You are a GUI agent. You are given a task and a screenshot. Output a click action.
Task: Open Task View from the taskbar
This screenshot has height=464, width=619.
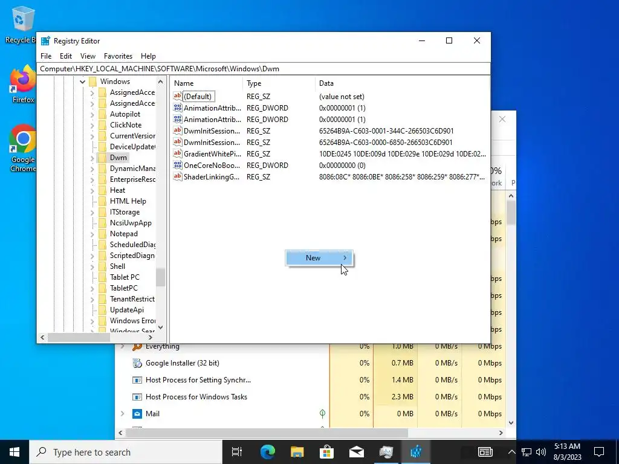coord(237,452)
